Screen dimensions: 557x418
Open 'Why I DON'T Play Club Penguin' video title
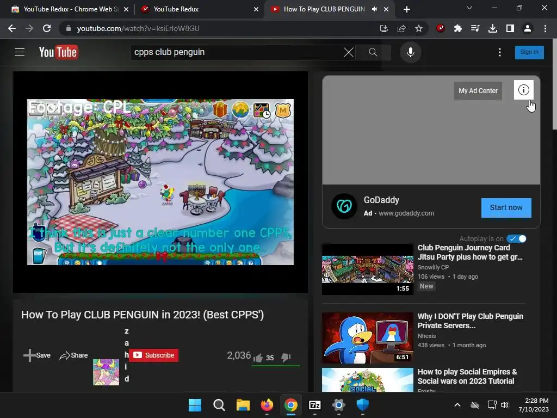470,321
